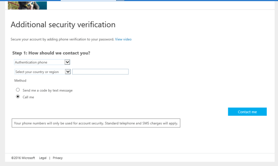Image resolution: width=278 pixels, height=166 pixels.
Task: Select the text message code radio button
Action: [x=18, y=90]
